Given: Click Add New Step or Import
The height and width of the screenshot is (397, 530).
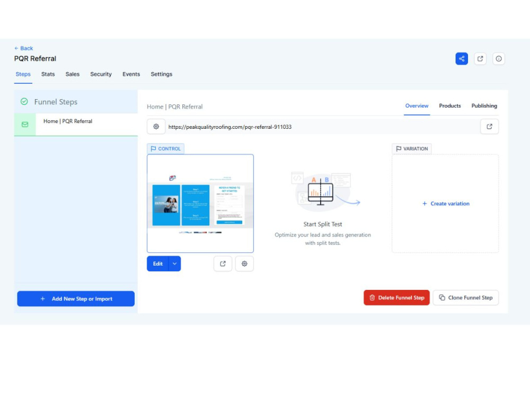Looking at the screenshot, I should [76, 298].
